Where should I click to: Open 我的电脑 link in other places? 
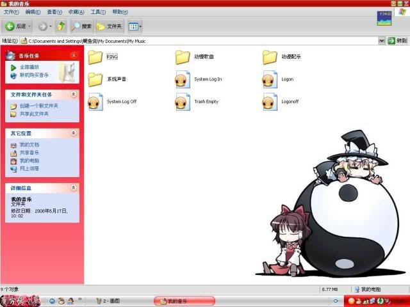coord(29,161)
